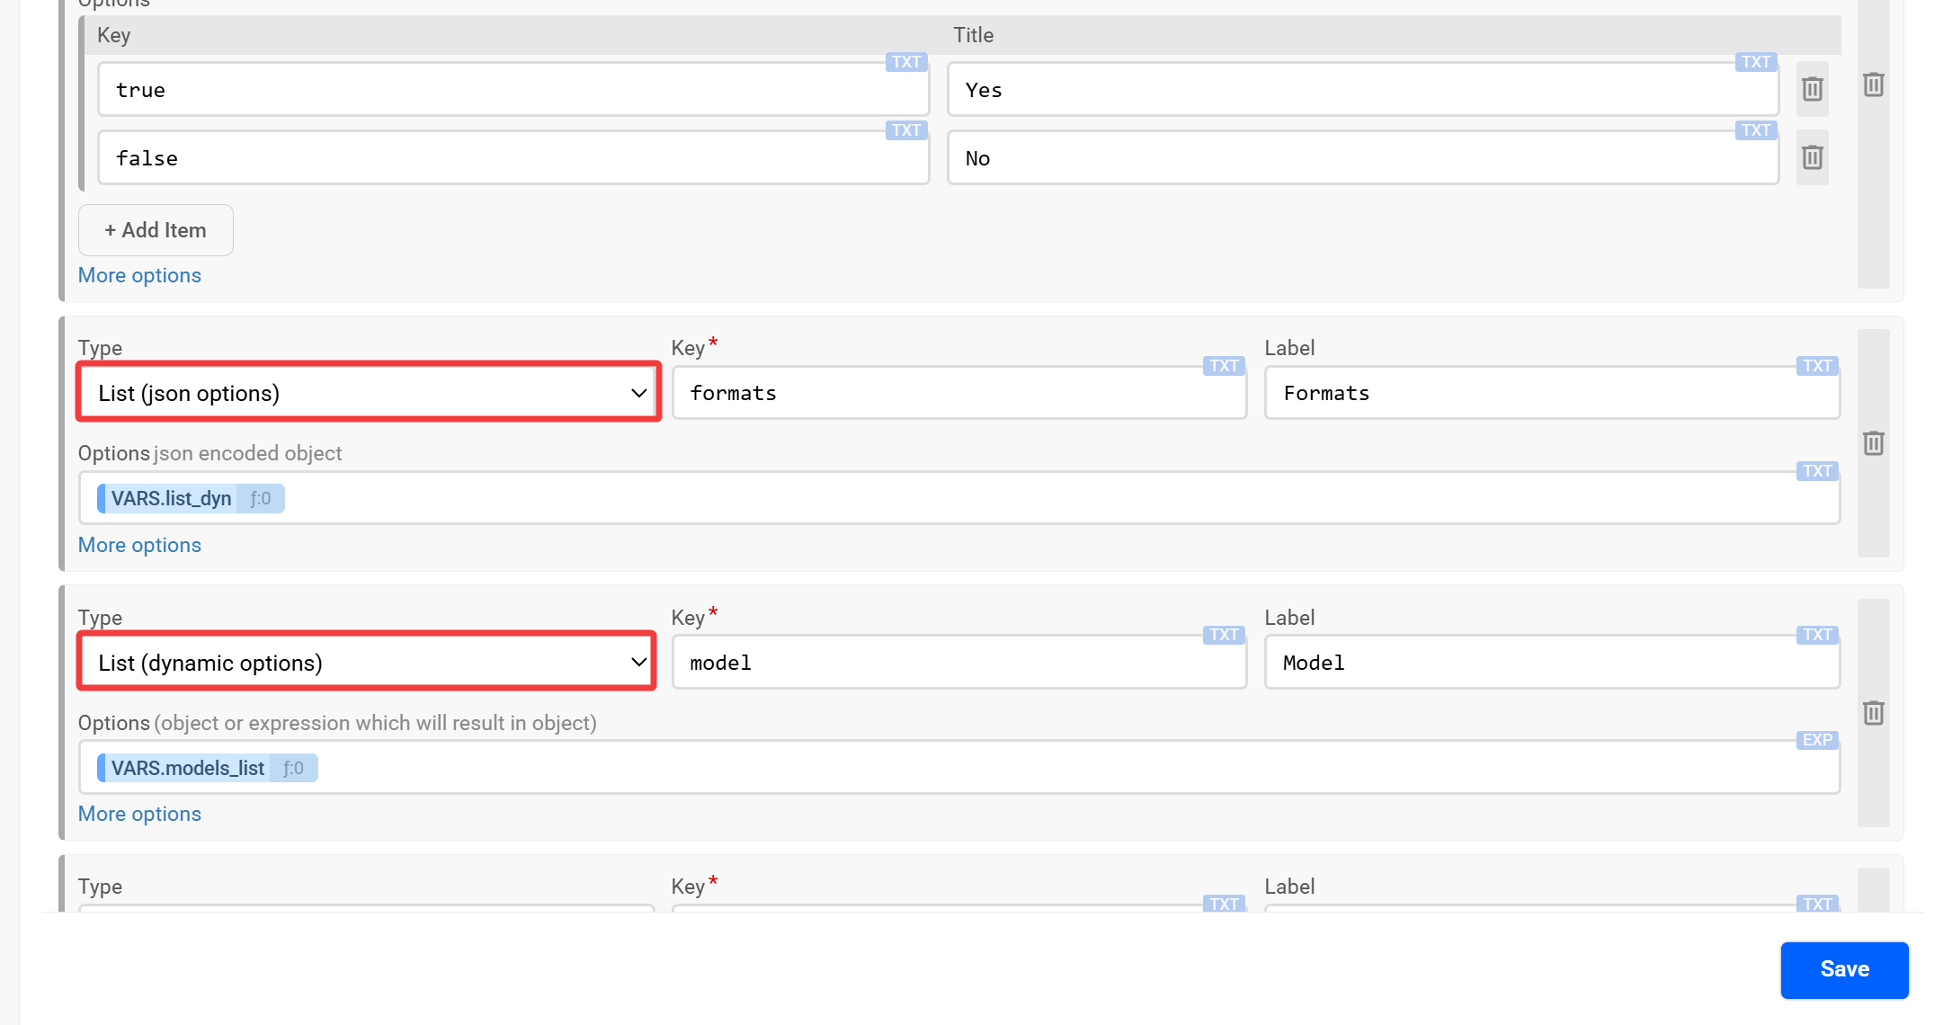Open the List (json options) type dropdown
The width and height of the screenshot is (1943, 1025).
369,393
